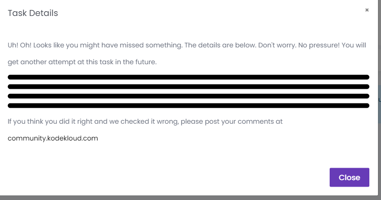Click the gray backdrop strip right of the dialog
This screenshot has height=200, width=381.
click(x=379, y=129)
